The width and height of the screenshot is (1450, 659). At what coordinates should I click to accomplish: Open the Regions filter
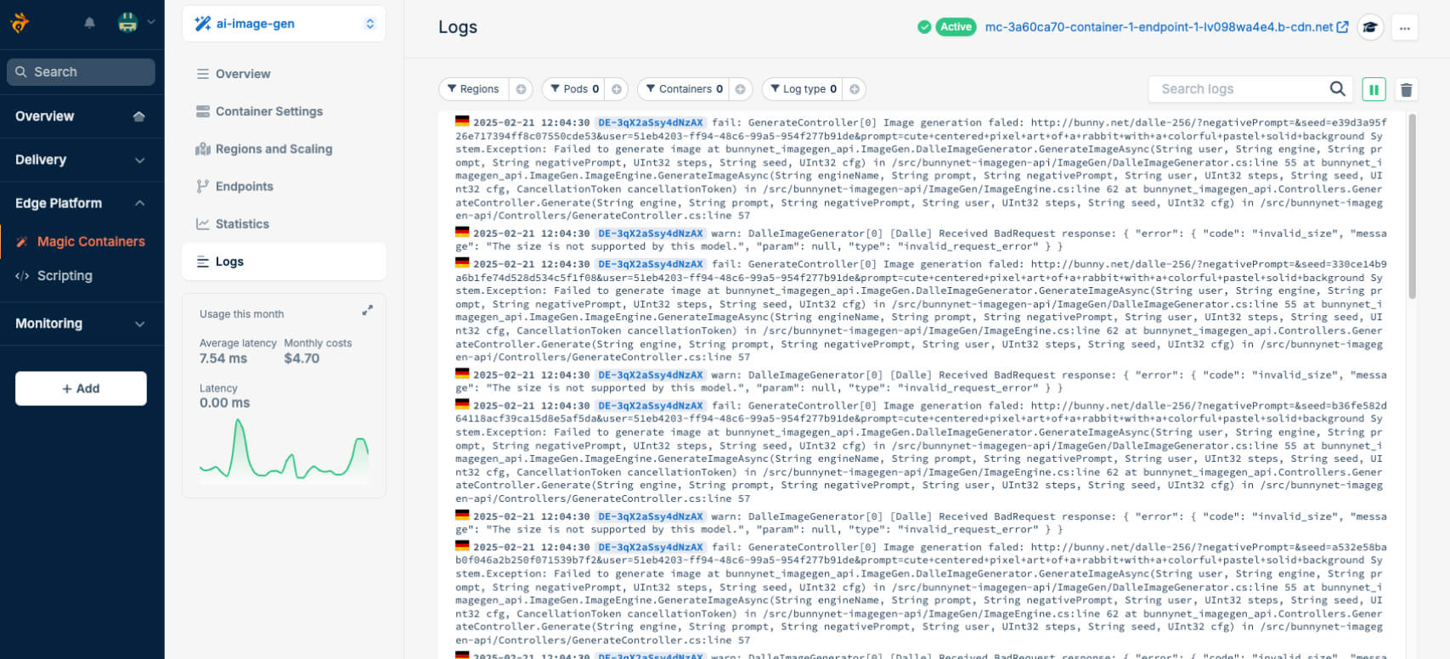tap(473, 89)
